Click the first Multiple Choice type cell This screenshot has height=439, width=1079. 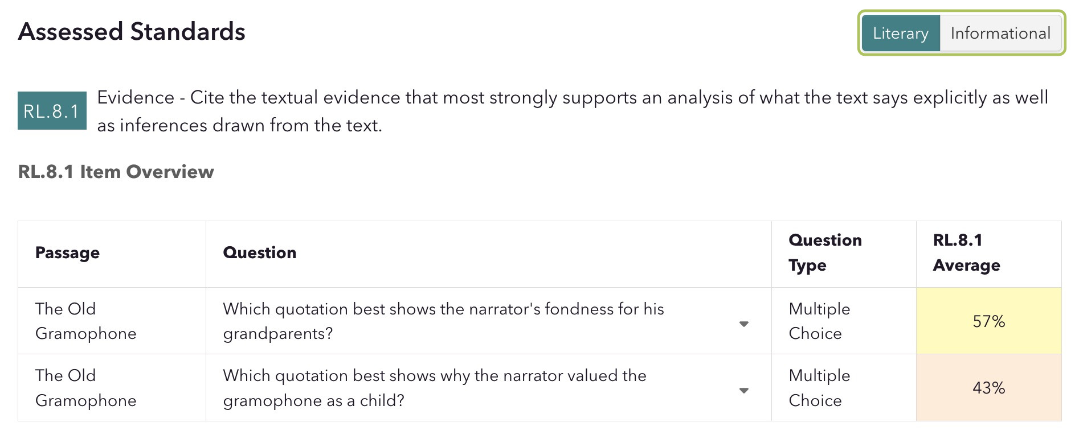819,321
